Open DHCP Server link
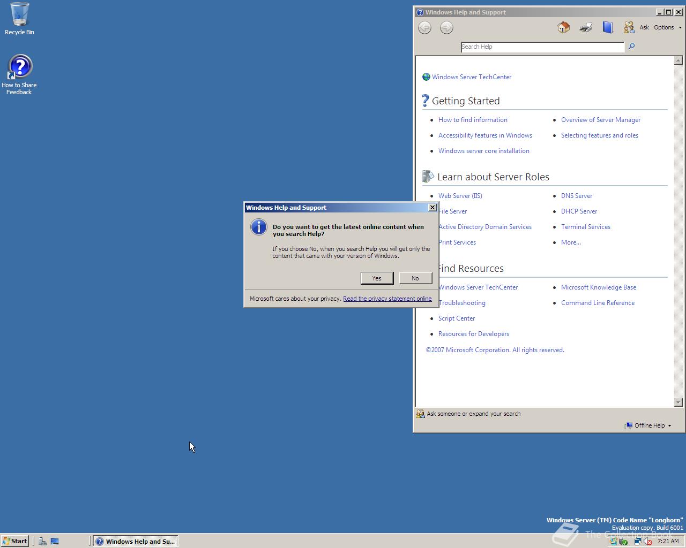Viewport: 686px width, 548px height. [x=579, y=211]
